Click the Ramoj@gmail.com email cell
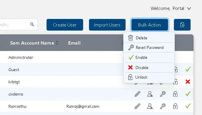This screenshot has width=202, height=115. [x=83, y=107]
